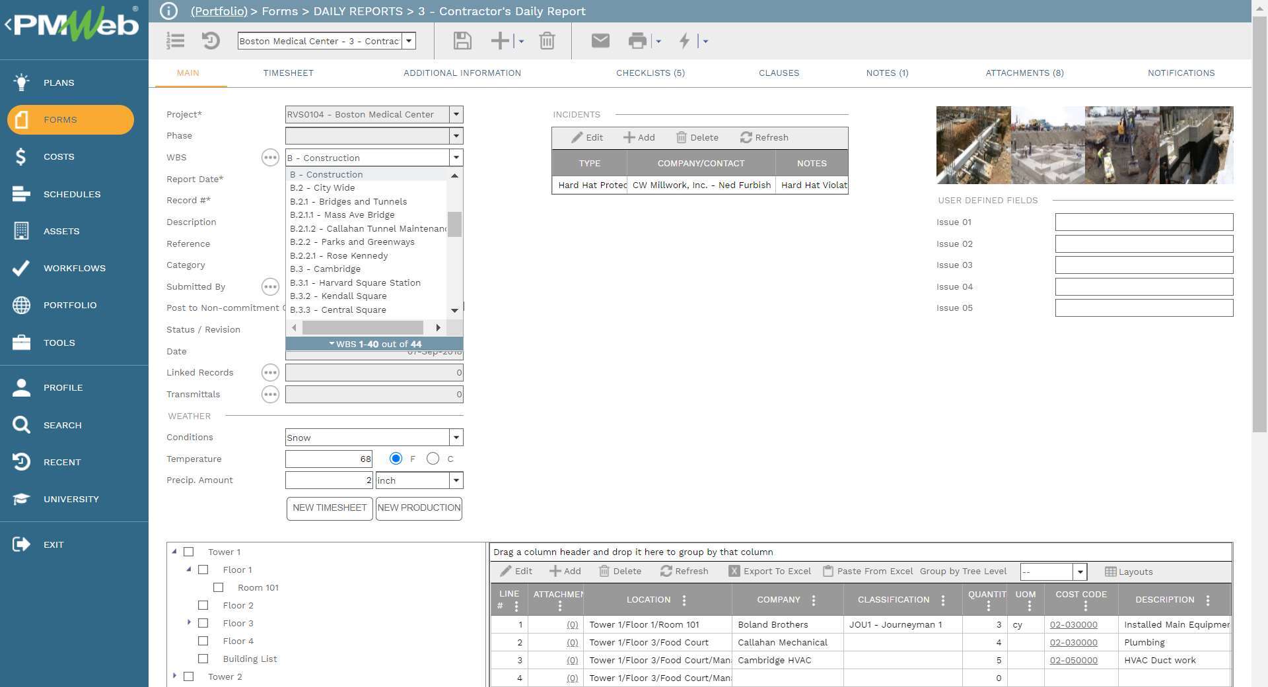The image size is (1268, 687).
Task: Open the Project dropdown arrow
Action: pyautogui.click(x=456, y=114)
